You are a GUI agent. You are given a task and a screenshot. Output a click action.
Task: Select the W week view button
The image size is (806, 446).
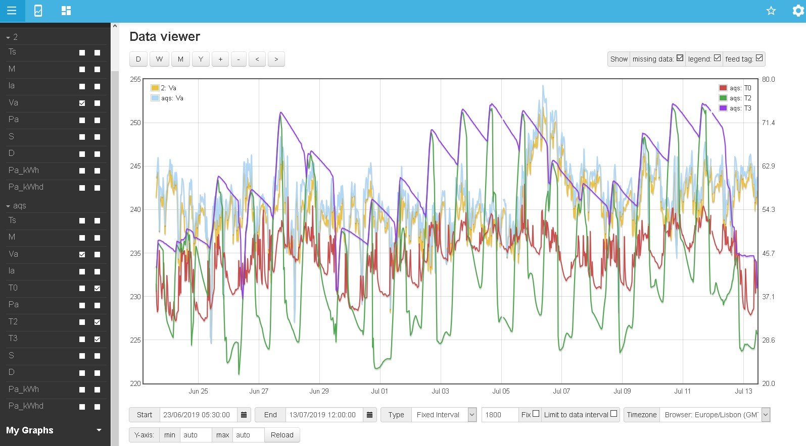click(159, 59)
